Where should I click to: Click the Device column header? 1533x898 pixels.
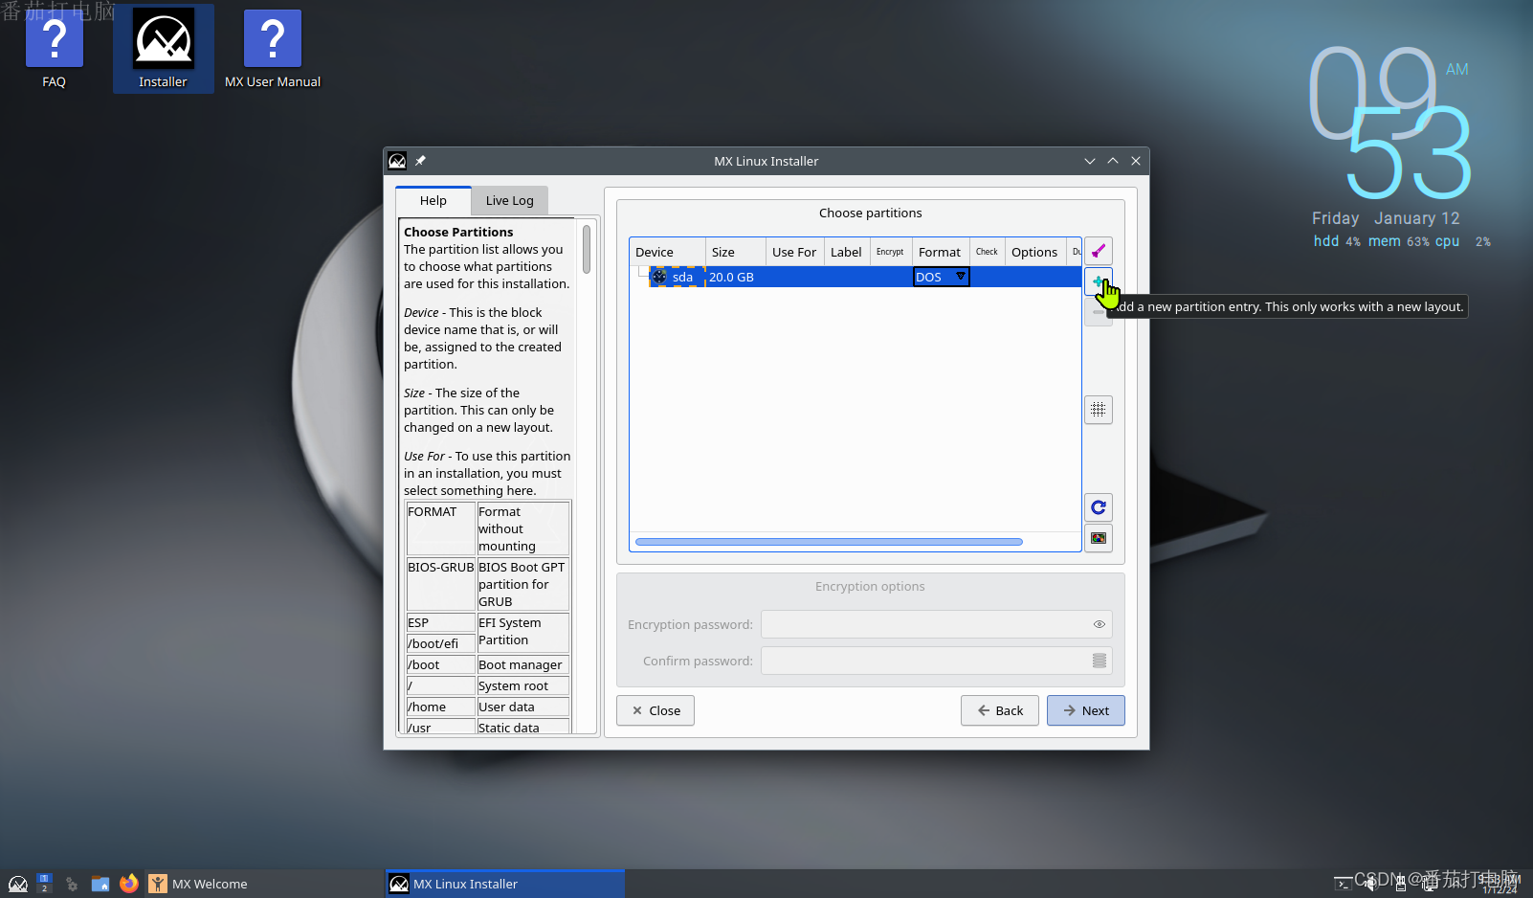tap(667, 252)
